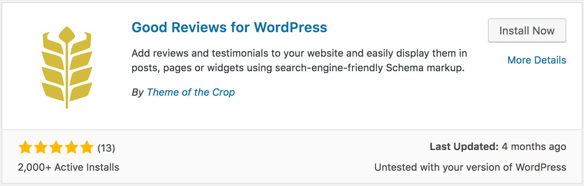
Task: Click the wheat stem at the icon's bottom
Action: click(x=67, y=101)
